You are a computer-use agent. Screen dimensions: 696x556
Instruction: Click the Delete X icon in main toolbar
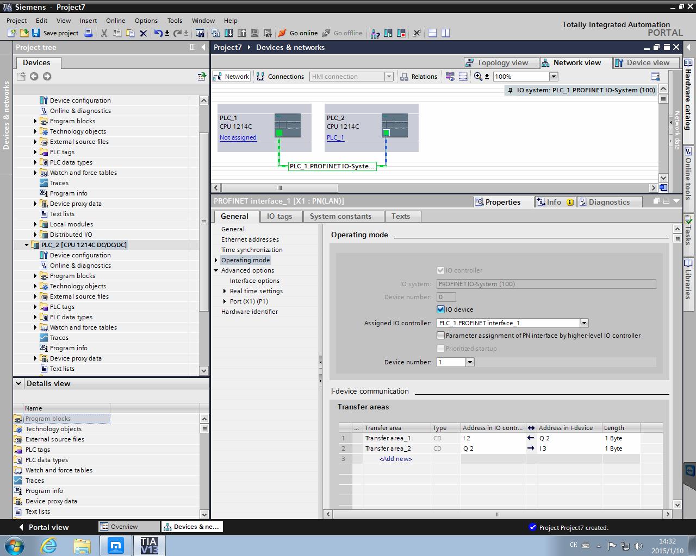coord(144,33)
